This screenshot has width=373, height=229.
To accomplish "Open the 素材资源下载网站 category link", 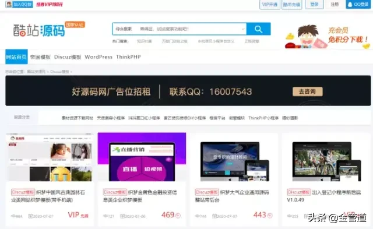I will pos(78,118).
